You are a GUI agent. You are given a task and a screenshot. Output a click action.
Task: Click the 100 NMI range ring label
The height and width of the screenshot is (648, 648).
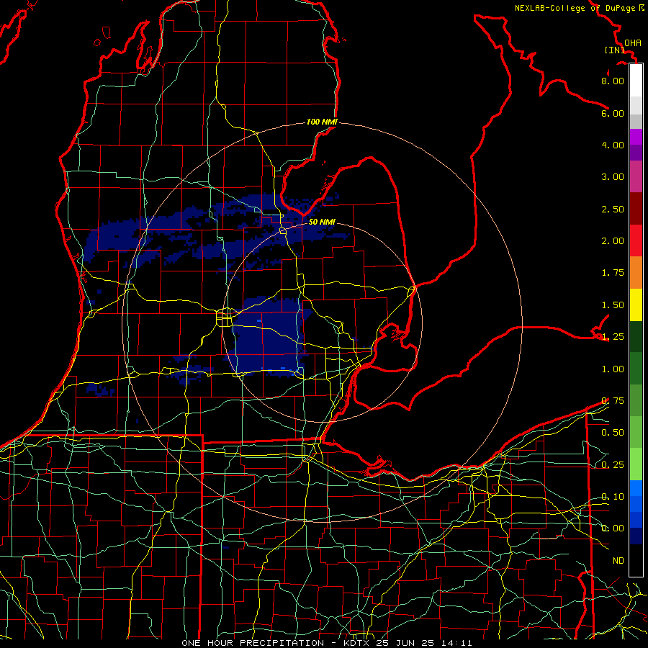click(322, 122)
